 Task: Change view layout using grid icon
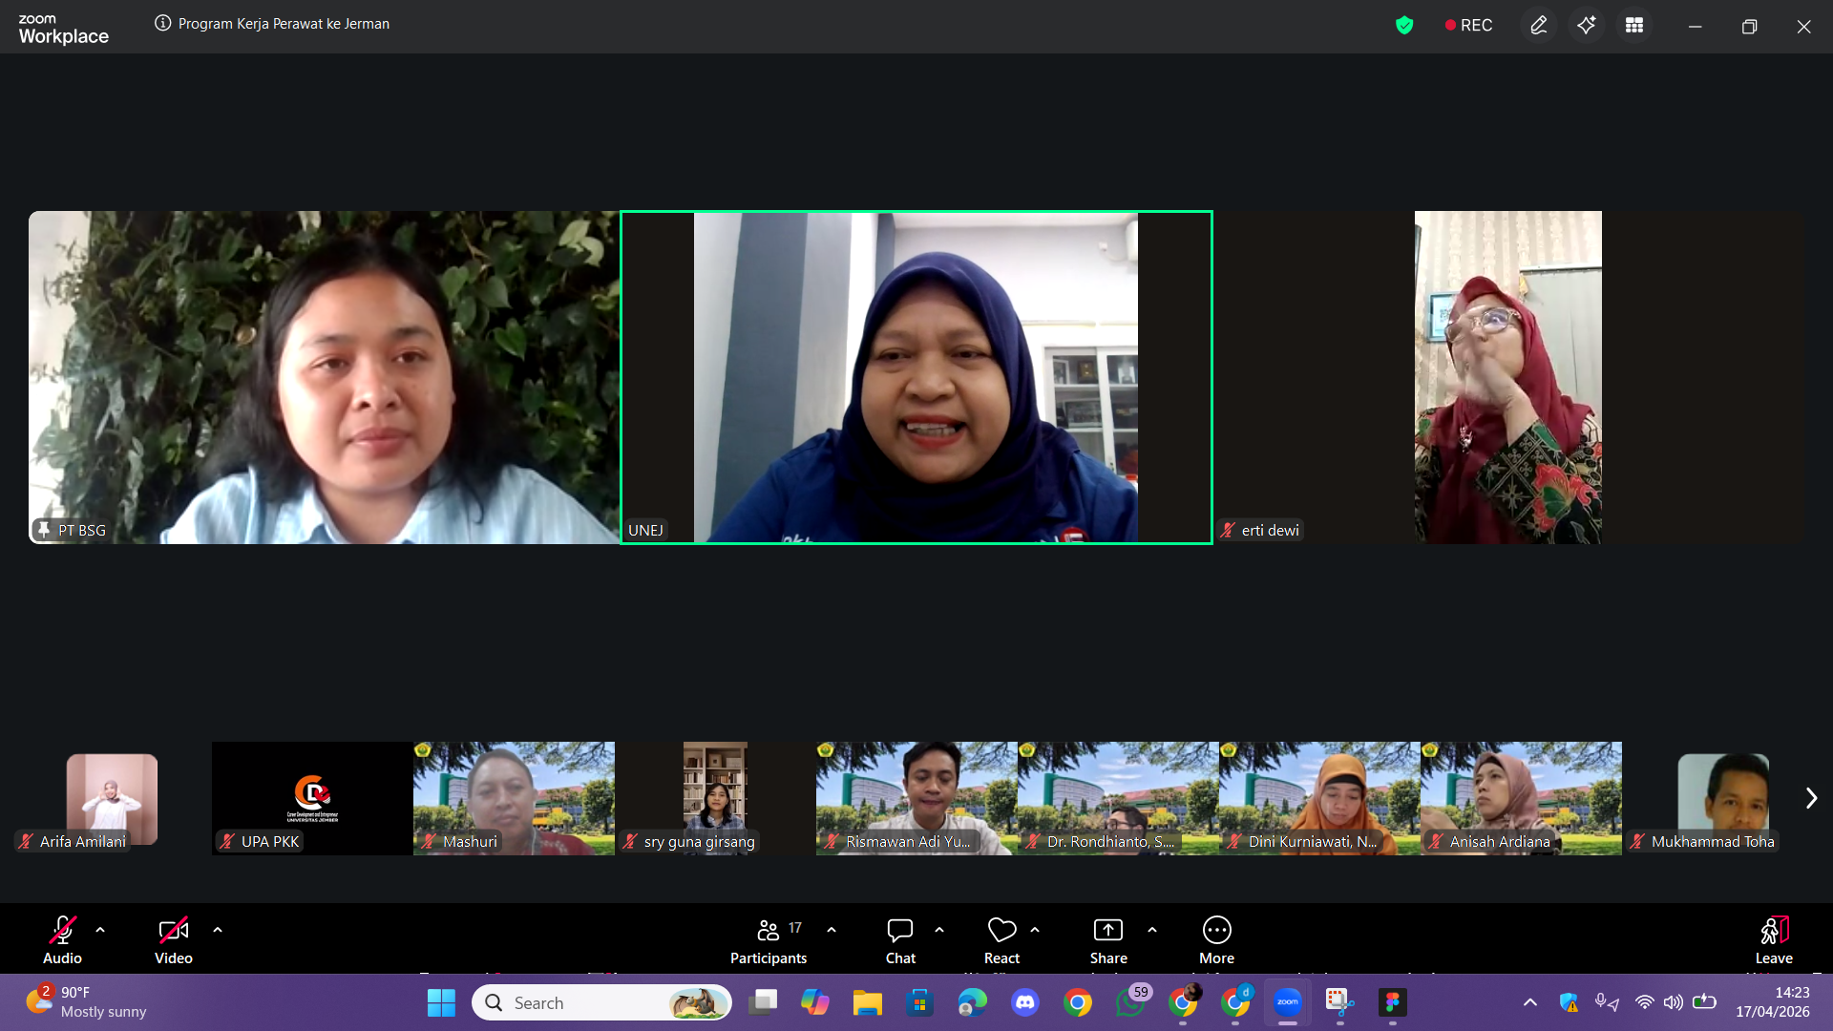click(1633, 26)
